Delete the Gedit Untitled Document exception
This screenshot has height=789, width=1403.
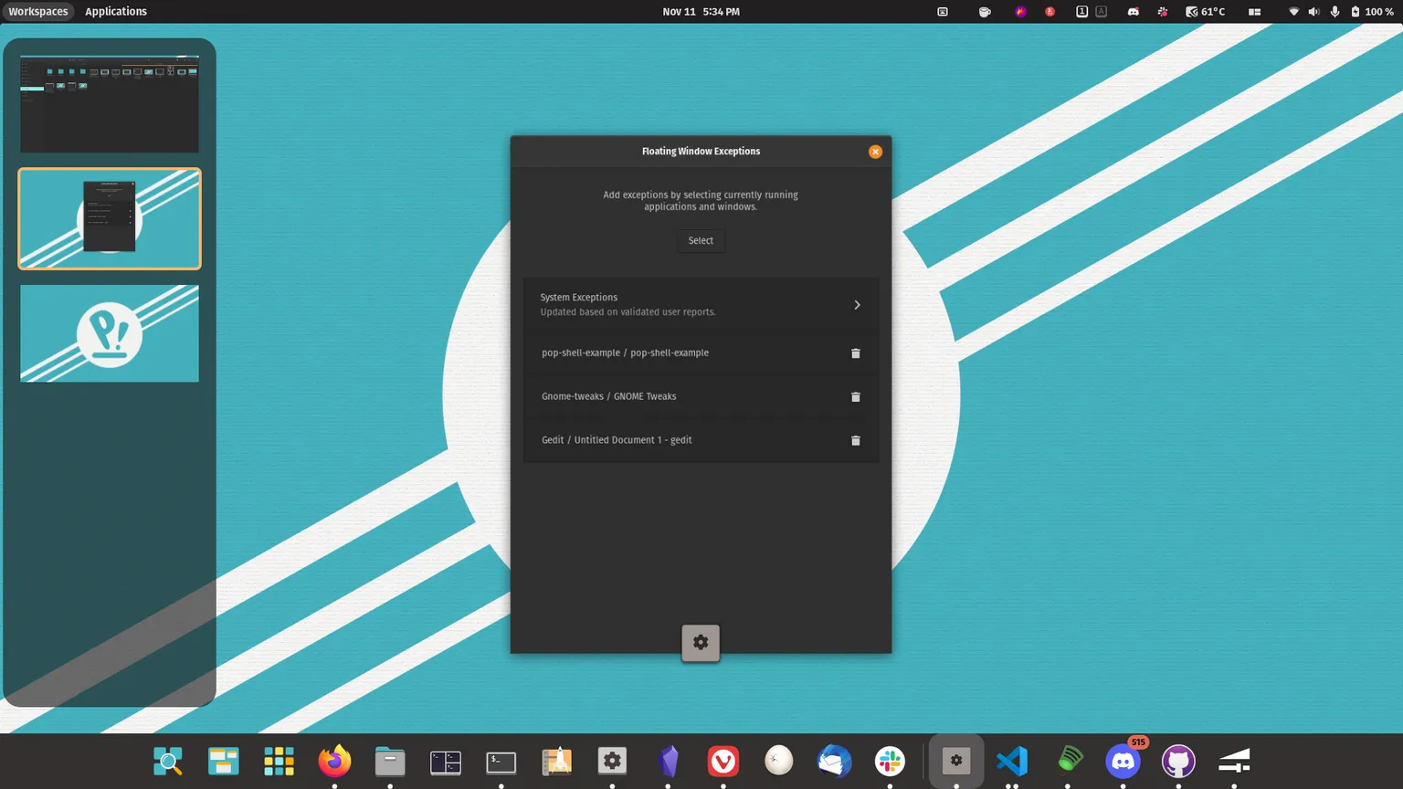pyautogui.click(x=856, y=441)
